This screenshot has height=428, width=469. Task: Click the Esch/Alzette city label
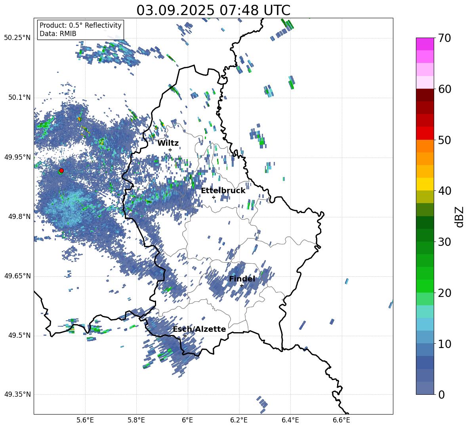(199, 329)
